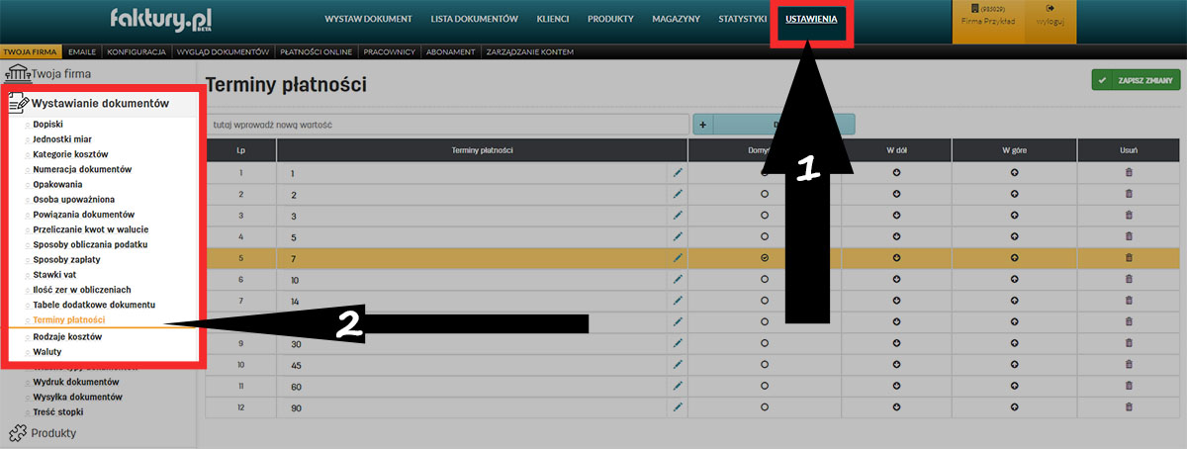Expand the Produkty sidebar section

pyautogui.click(x=54, y=433)
